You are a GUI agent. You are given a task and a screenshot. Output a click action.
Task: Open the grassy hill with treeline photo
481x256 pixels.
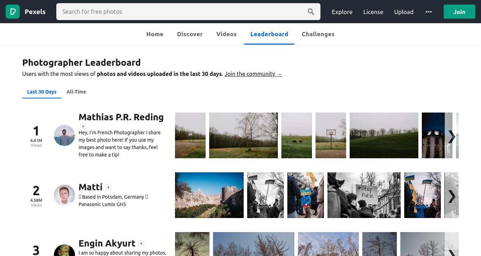(384, 135)
